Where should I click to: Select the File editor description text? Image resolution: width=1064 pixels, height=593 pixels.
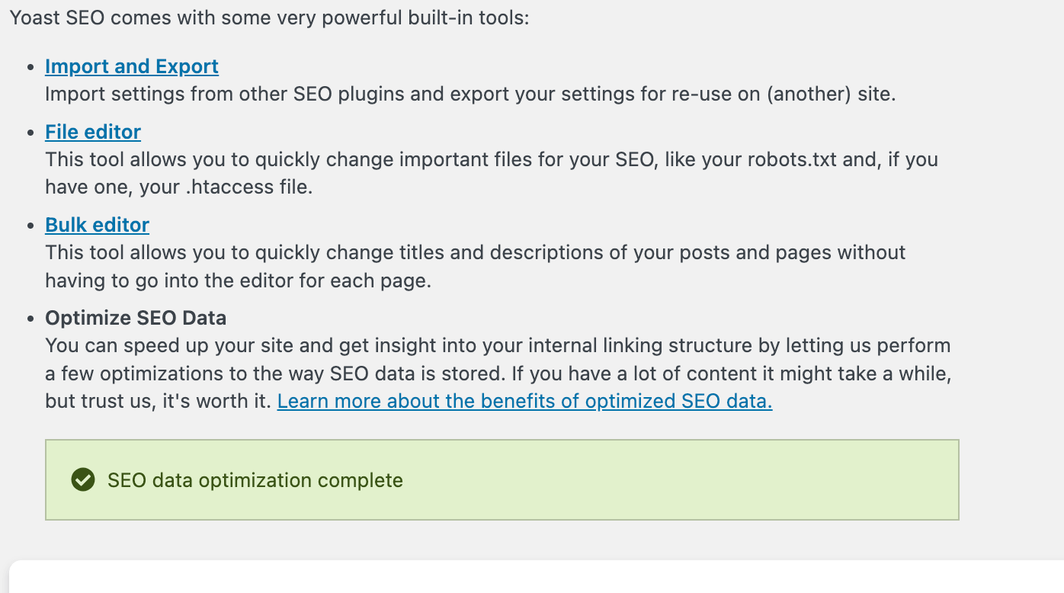click(x=492, y=159)
